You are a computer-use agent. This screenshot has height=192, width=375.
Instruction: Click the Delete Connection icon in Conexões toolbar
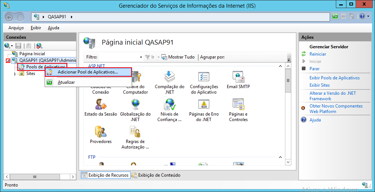tap(40, 45)
